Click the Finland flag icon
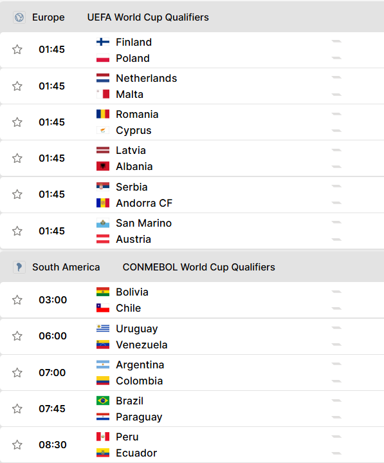Image resolution: width=384 pixels, height=463 pixels. [103, 42]
